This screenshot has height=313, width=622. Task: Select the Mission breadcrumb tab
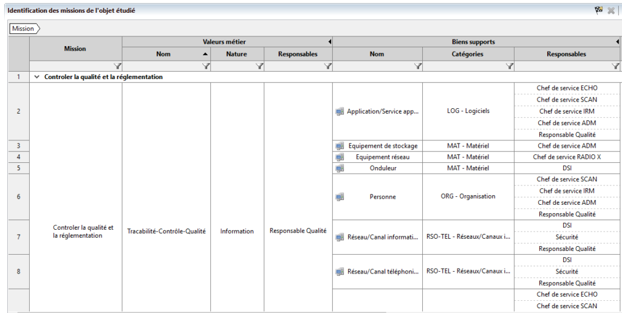(24, 29)
